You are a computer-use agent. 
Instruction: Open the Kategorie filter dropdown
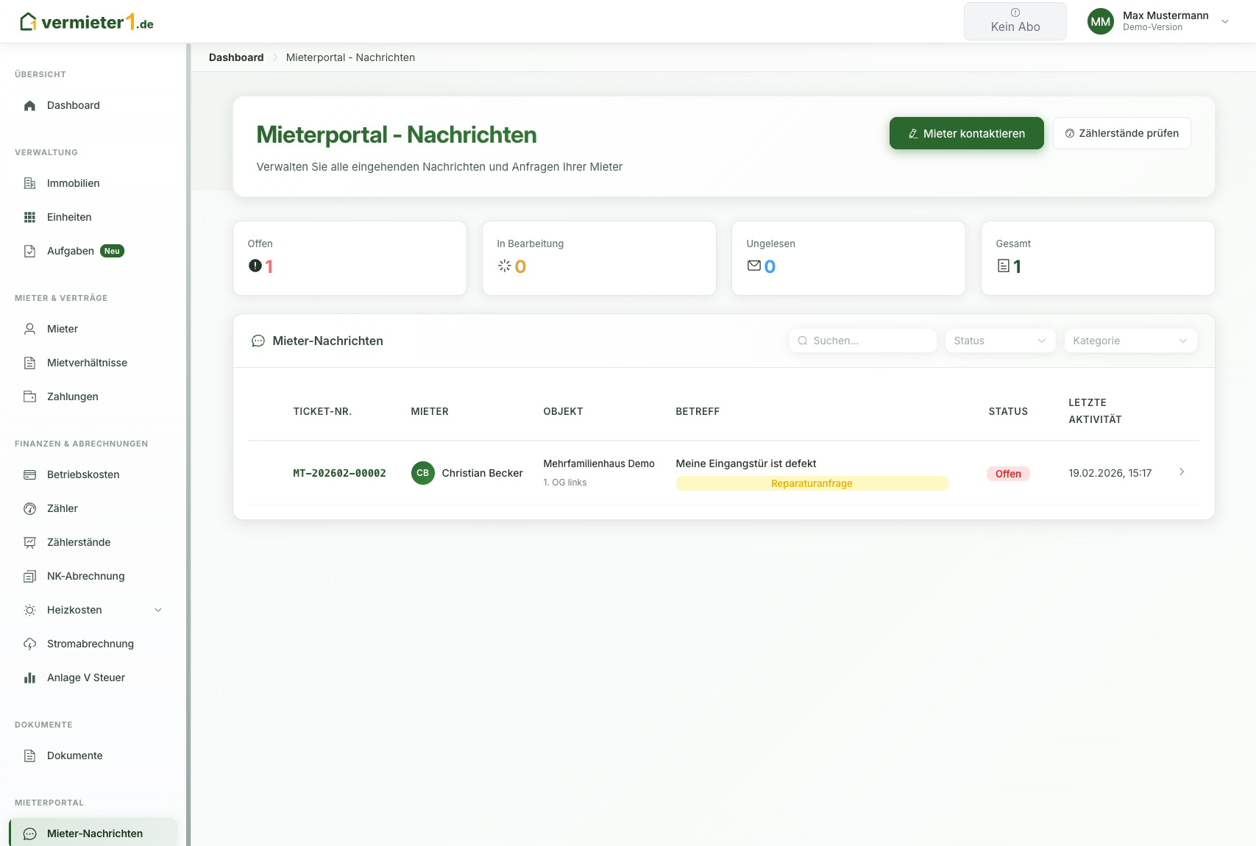click(x=1130, y=340)
